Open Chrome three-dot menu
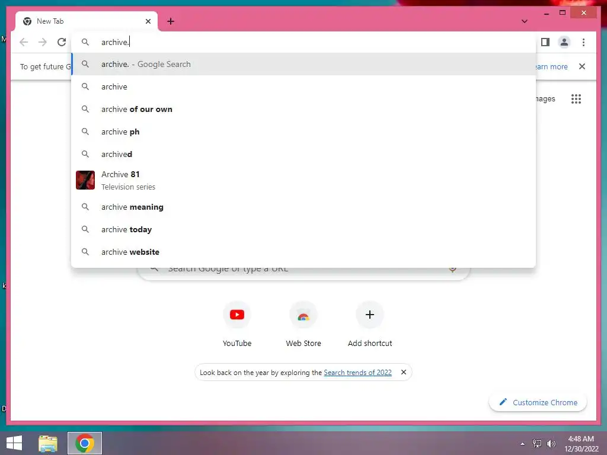This screenshot has width=607, height=455. (583, 42)
